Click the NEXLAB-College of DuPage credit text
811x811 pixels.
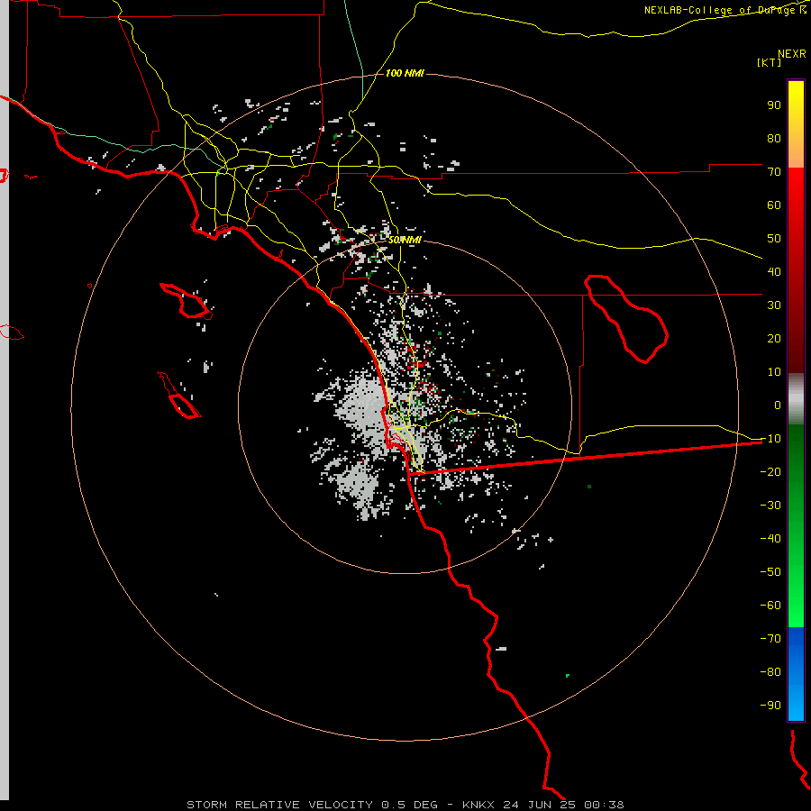tap(725, 10)
